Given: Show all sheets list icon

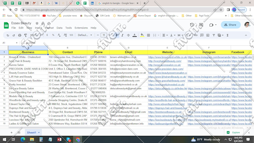Looking at the screenshot, I should [19, 133].
